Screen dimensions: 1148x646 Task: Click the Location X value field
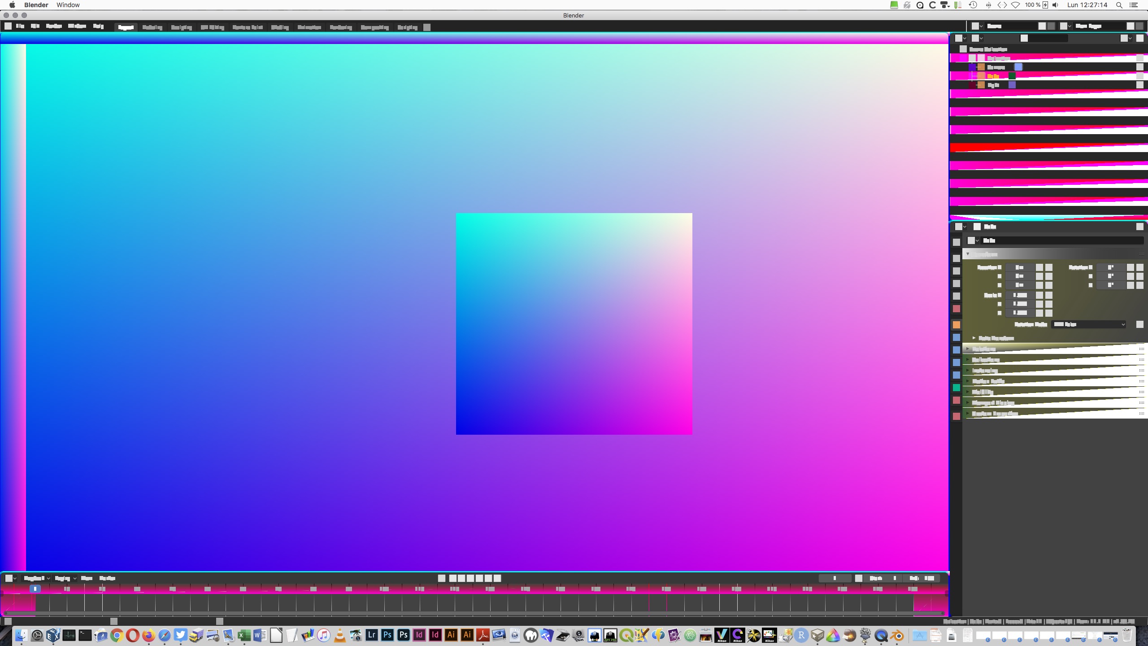click(1020, 267)
